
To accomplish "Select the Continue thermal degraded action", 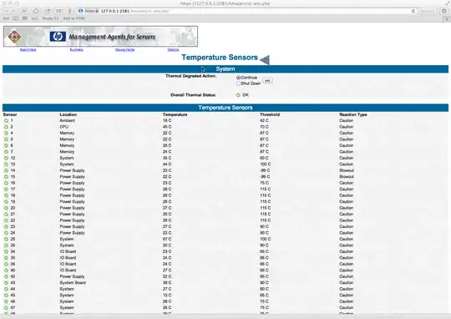I will [x=238, y=78].
